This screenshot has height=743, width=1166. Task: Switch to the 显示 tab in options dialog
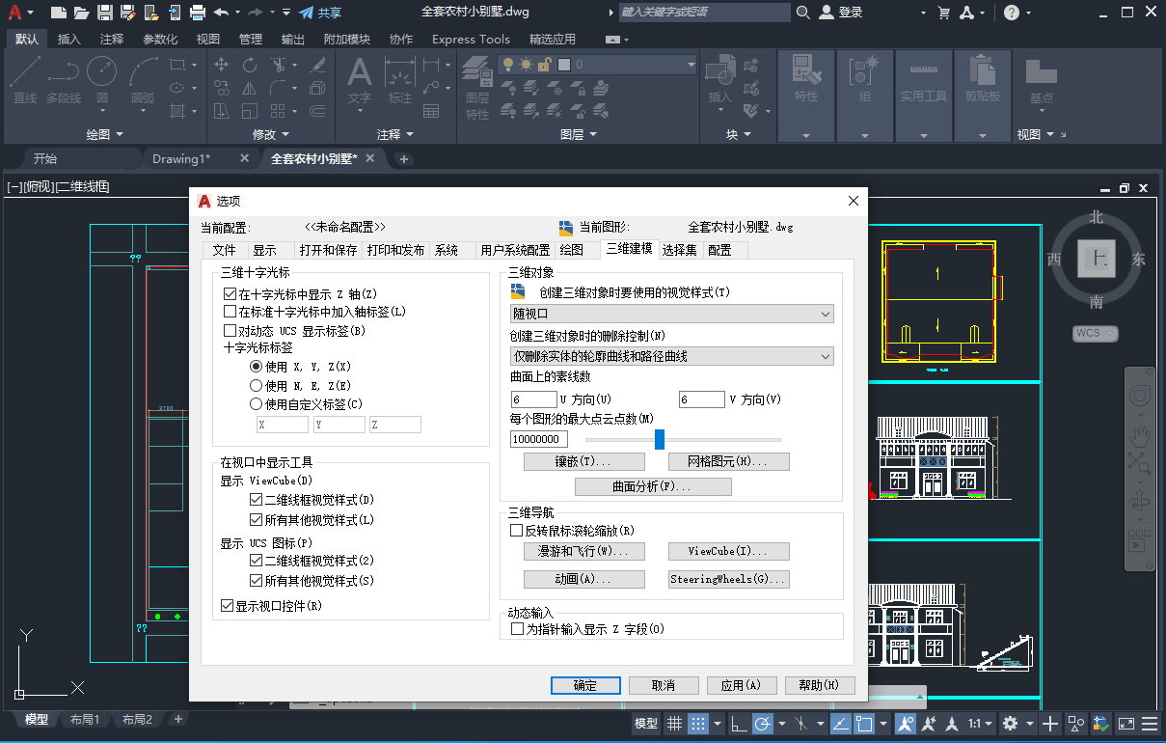pos(264,250)
